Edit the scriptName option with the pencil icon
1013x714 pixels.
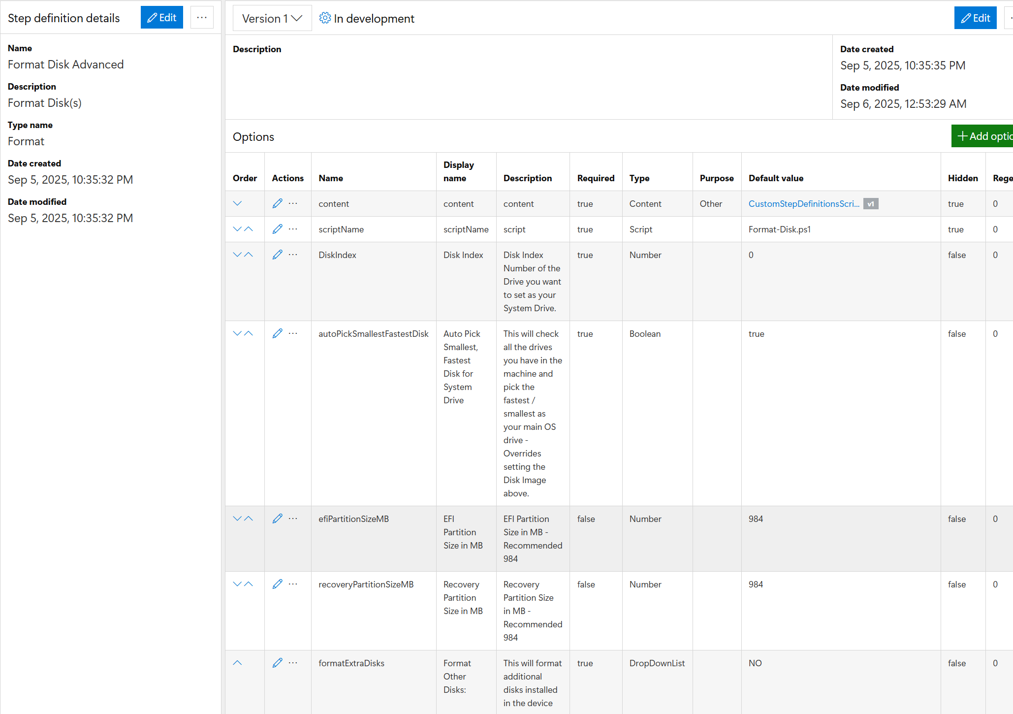point(278,229)
